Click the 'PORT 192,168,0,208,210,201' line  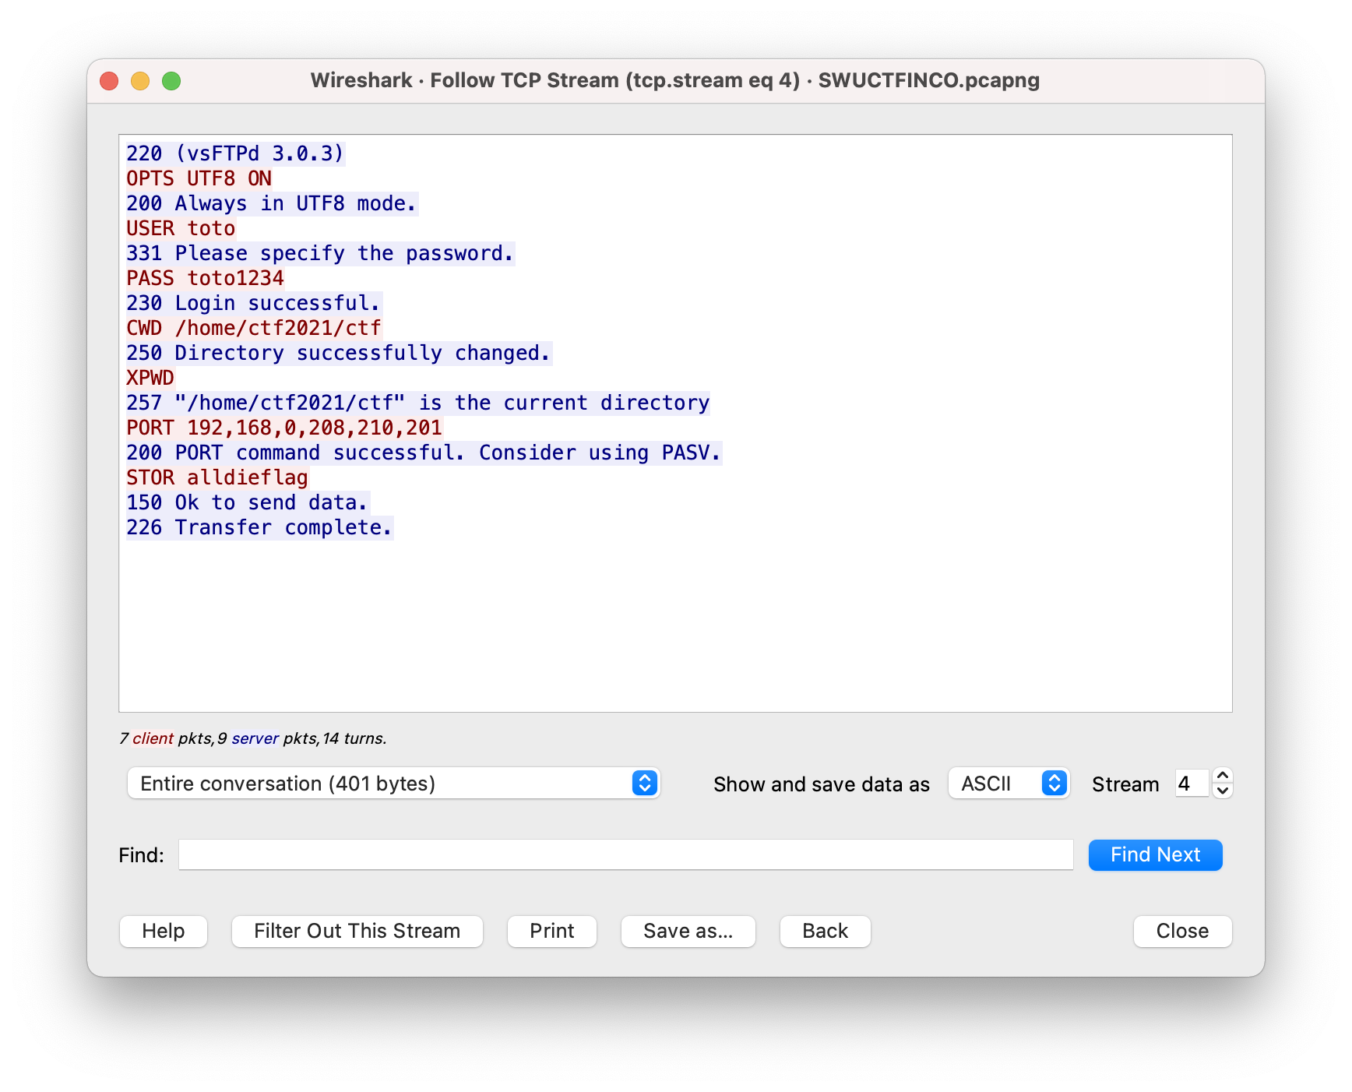[284, 428]
